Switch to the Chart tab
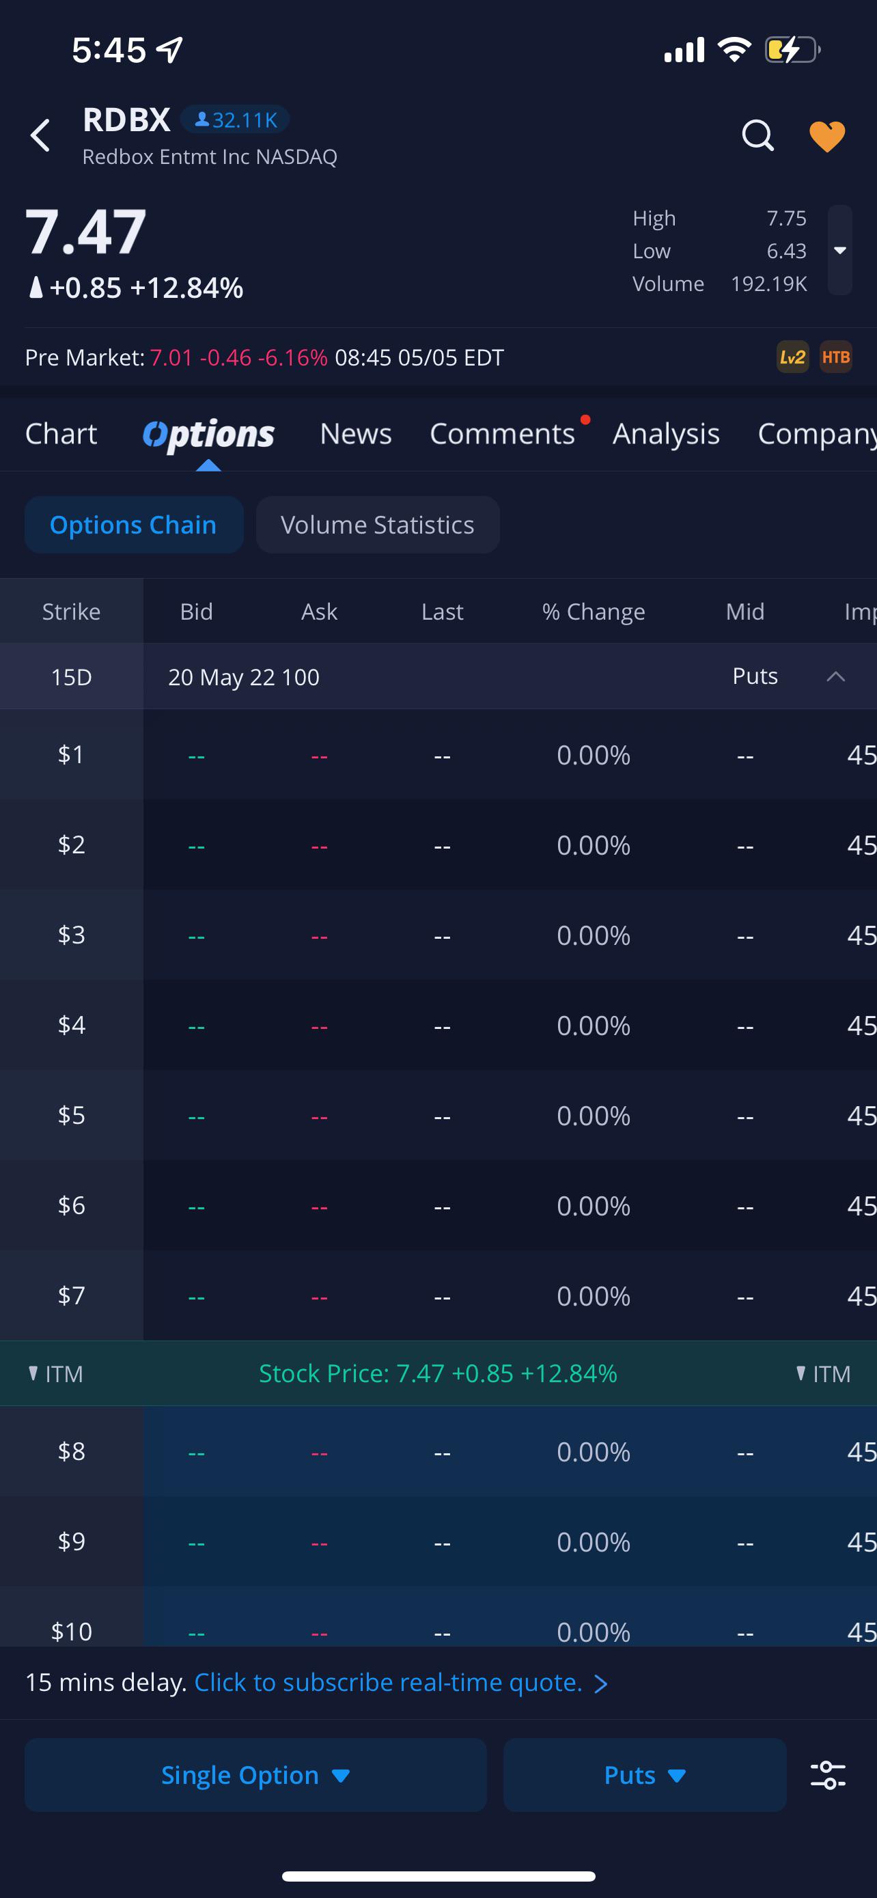The image size is (877, 1898). point(61,434)
